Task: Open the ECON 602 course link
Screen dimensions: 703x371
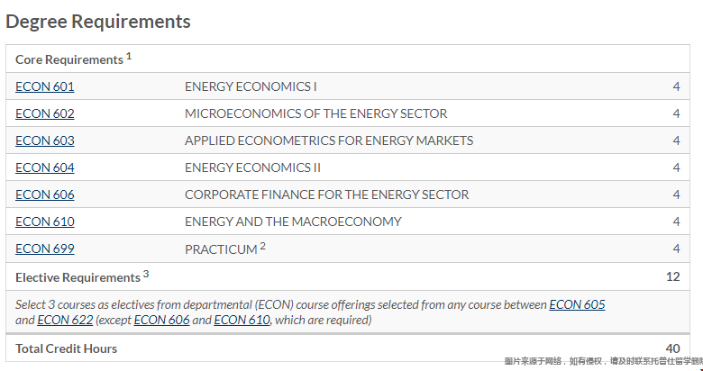Action: tap(45, 113)
